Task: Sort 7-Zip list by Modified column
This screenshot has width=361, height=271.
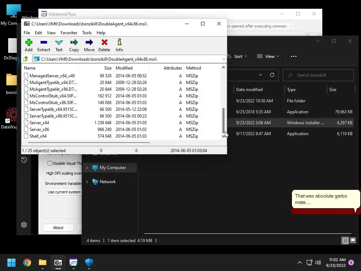Action: click(131, 68)
